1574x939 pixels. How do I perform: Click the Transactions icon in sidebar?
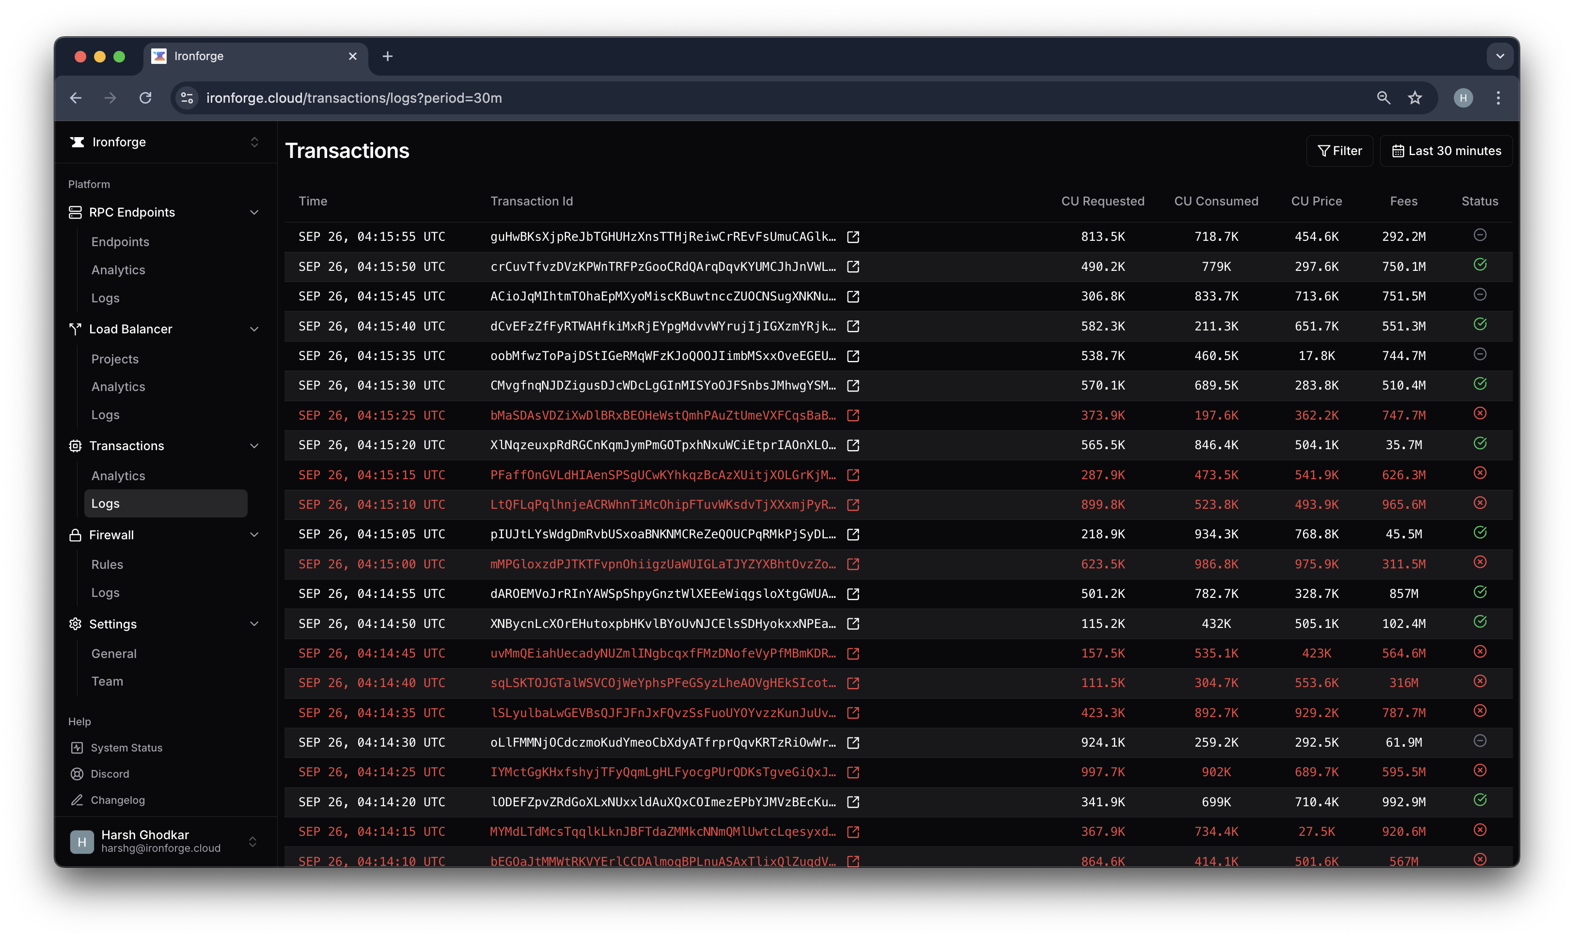point(75,446)
